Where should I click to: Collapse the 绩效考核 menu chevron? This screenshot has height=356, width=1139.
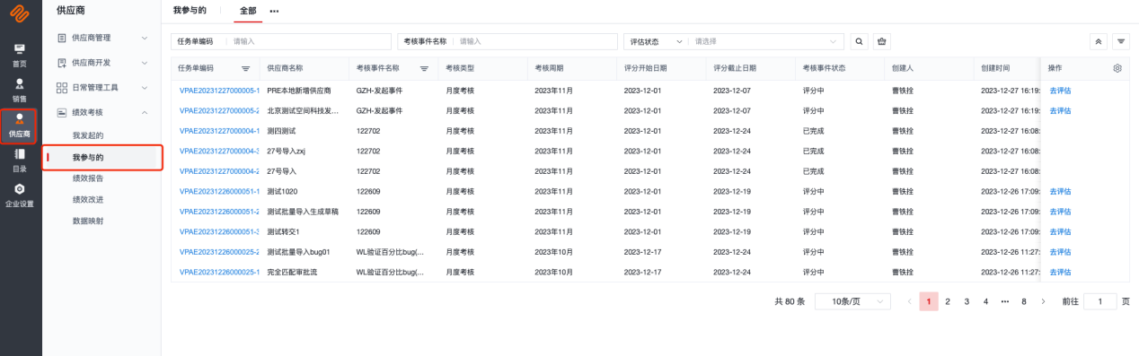click(x=145, y=112)
